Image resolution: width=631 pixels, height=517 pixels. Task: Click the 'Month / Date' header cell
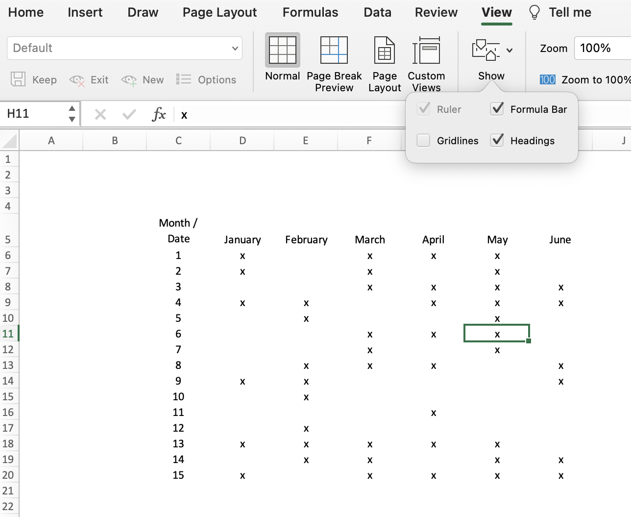[178, 231]
